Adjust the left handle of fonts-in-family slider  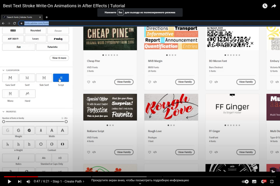(4, 122)
